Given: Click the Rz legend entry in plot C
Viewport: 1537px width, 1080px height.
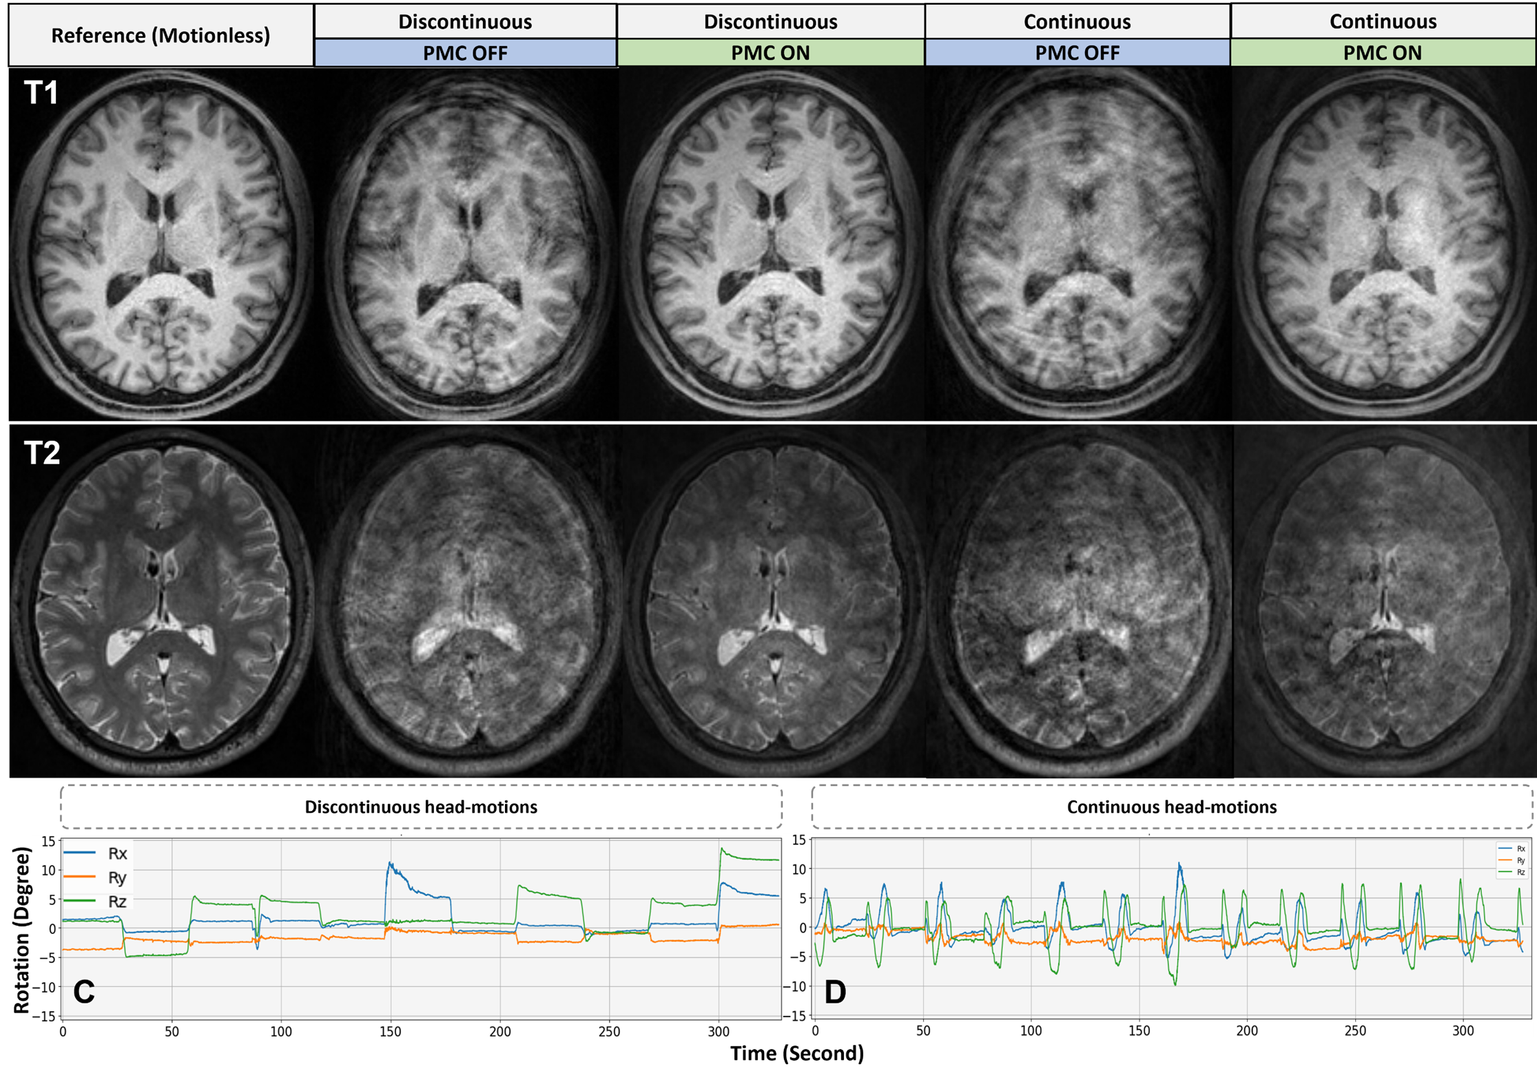Looking at the screenshot, I should pyautogui.click(x=116, y=902).
